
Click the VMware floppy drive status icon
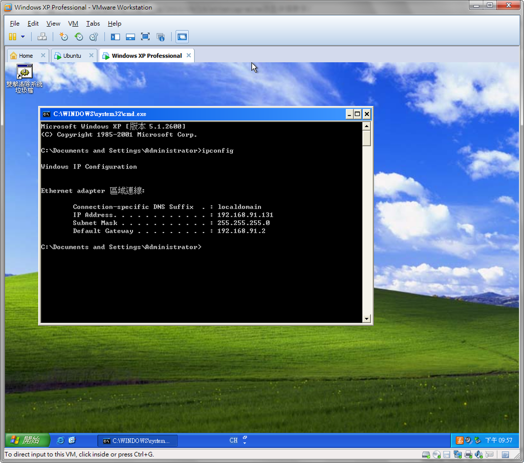click(x=447, y=454)
